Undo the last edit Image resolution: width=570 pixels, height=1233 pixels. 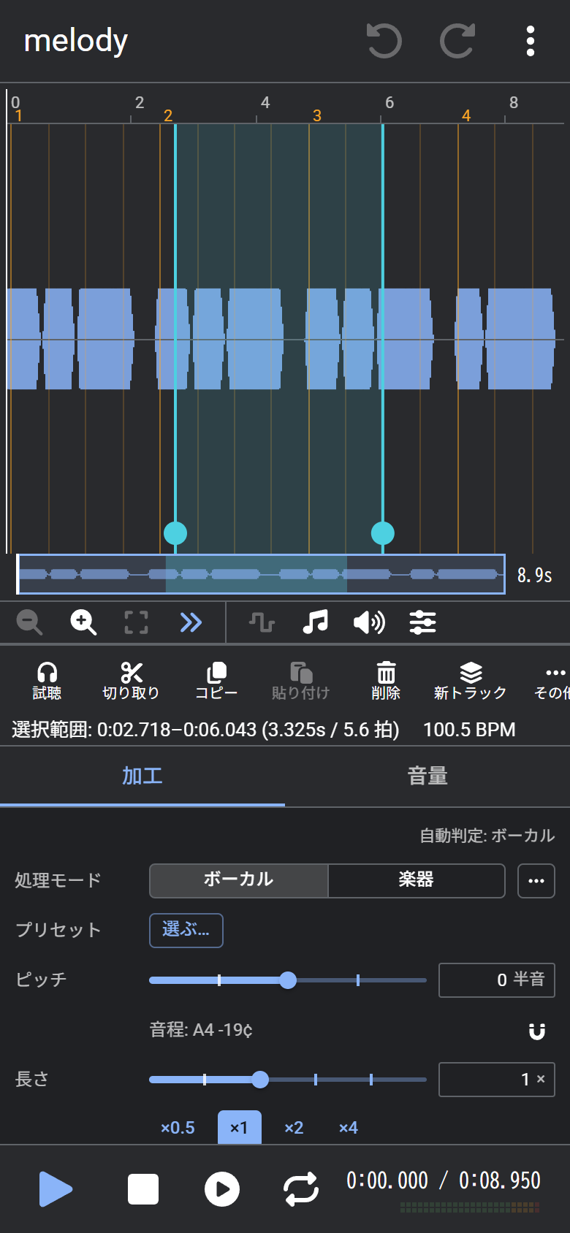point(384,41)
